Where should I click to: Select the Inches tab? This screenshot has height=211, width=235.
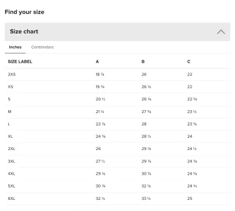[x=15, y=47]
